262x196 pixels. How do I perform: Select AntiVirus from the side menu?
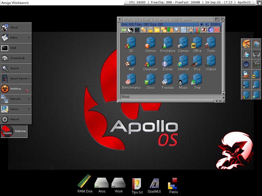click(x=16, y=89)
